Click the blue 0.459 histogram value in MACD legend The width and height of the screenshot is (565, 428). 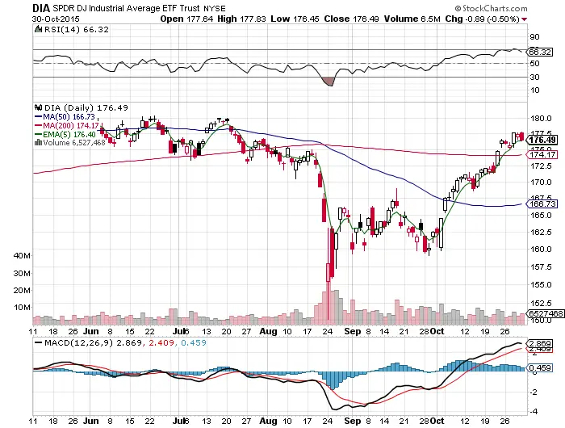click(194, 342)
